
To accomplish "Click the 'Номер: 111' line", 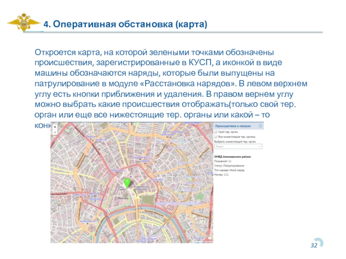I will point(221,175).
